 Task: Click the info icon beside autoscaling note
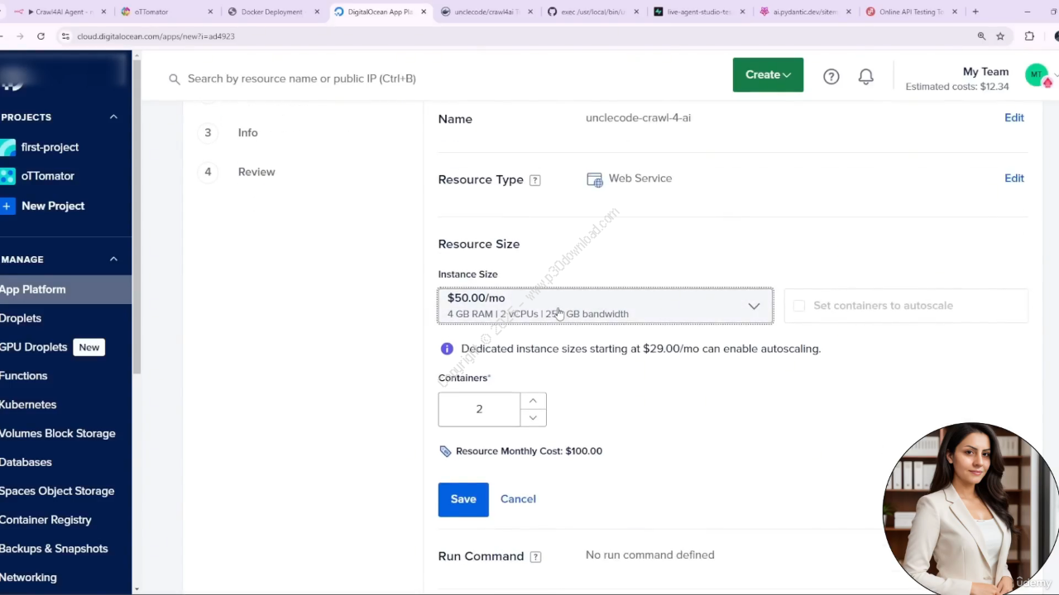coord(447,349)
